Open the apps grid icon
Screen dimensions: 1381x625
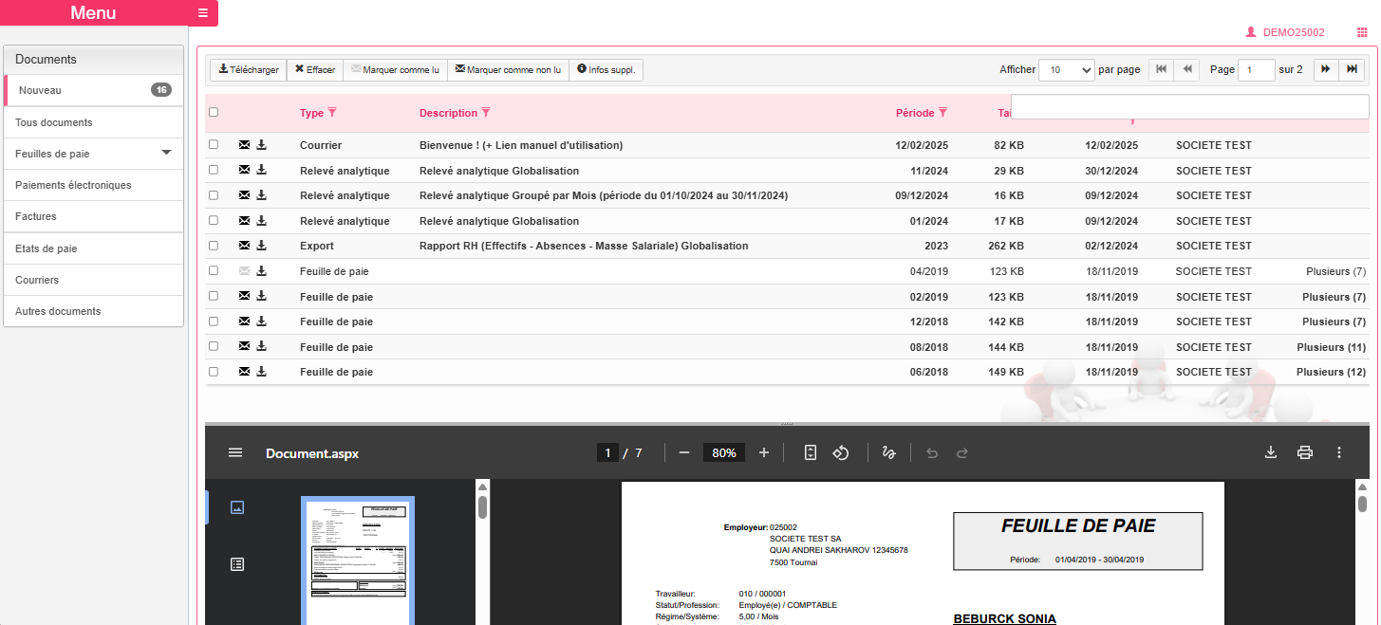(1362, 32)
